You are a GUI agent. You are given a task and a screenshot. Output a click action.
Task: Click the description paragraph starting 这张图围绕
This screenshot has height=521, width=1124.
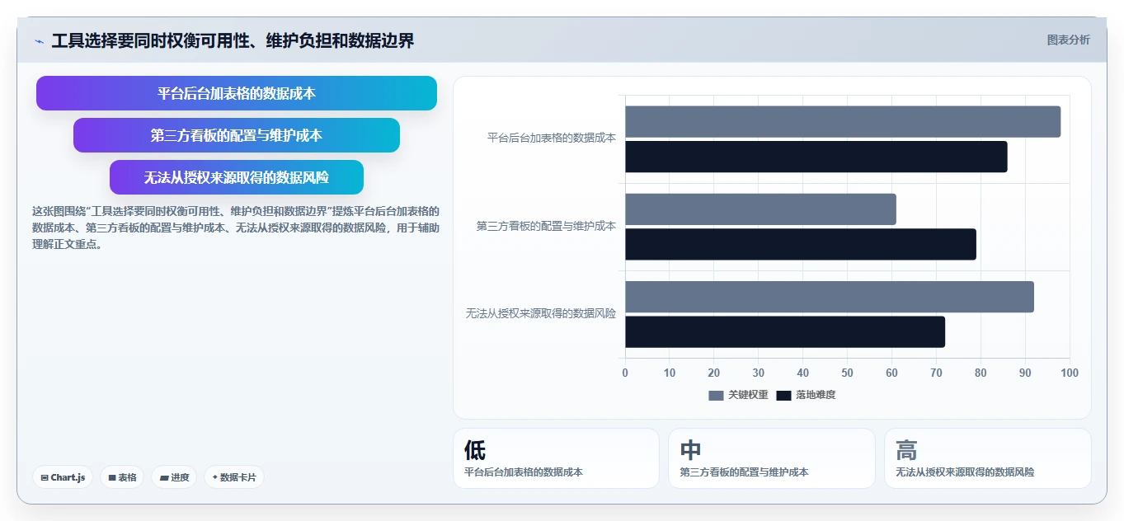click(x=236, y=228)
